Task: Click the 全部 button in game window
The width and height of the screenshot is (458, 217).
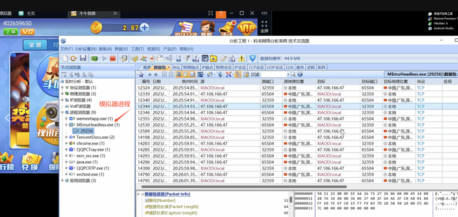Action: tap(35, 45)
